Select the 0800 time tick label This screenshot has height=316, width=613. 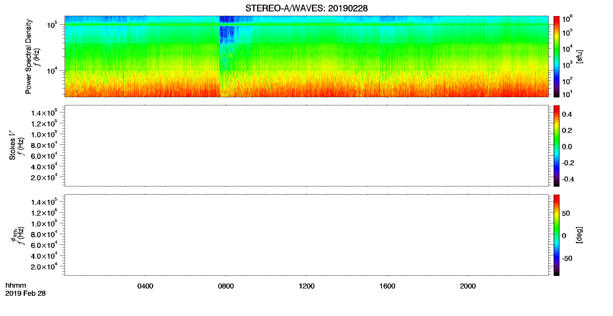226,286
